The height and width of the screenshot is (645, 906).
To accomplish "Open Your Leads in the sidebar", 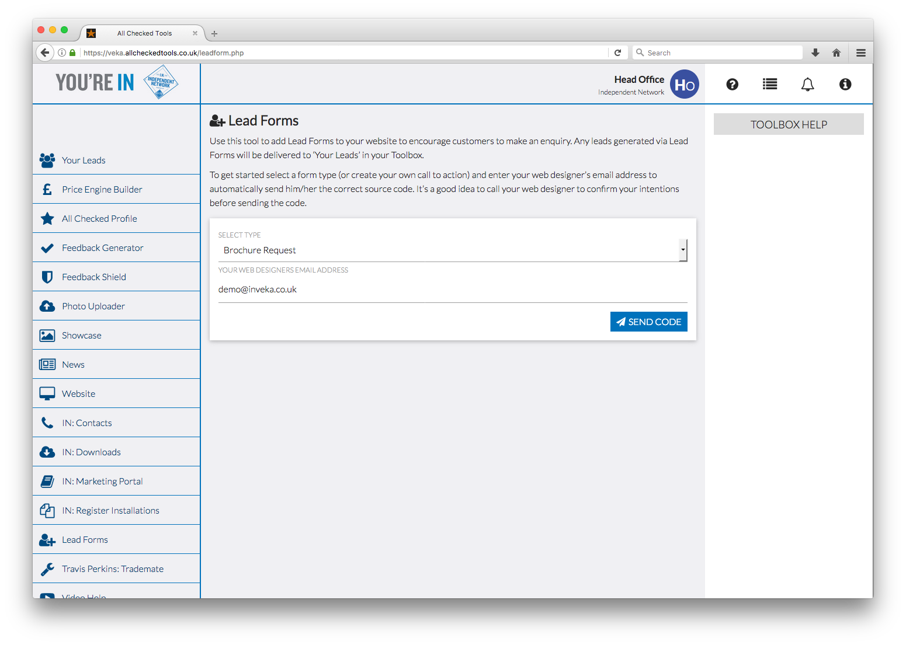I will coord(84,160).
